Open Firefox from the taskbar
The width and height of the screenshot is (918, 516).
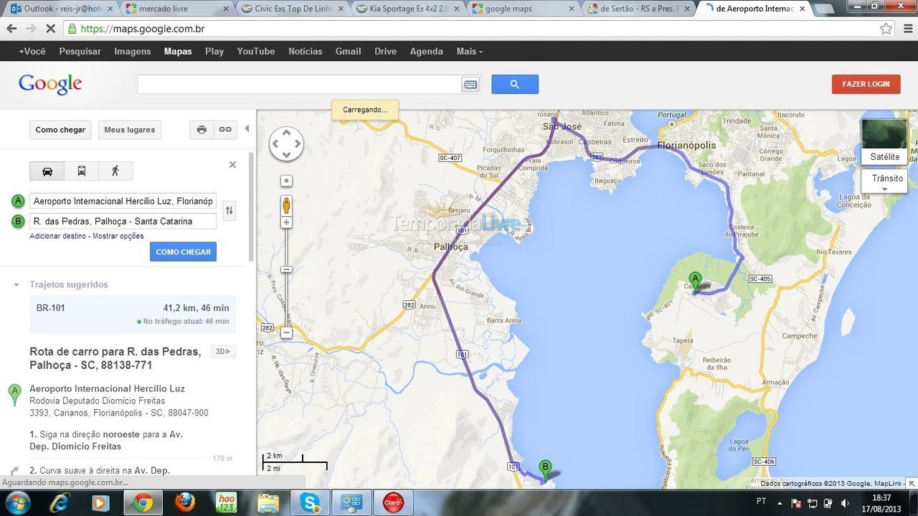(185, 502)
